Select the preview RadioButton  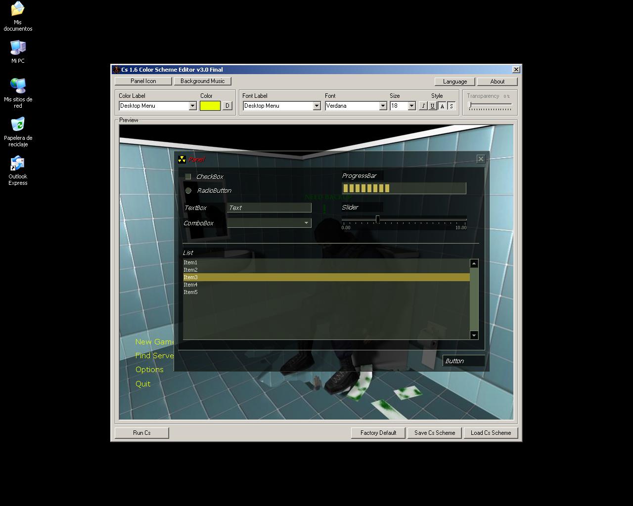pyautogui.click(x=188, y=190)
